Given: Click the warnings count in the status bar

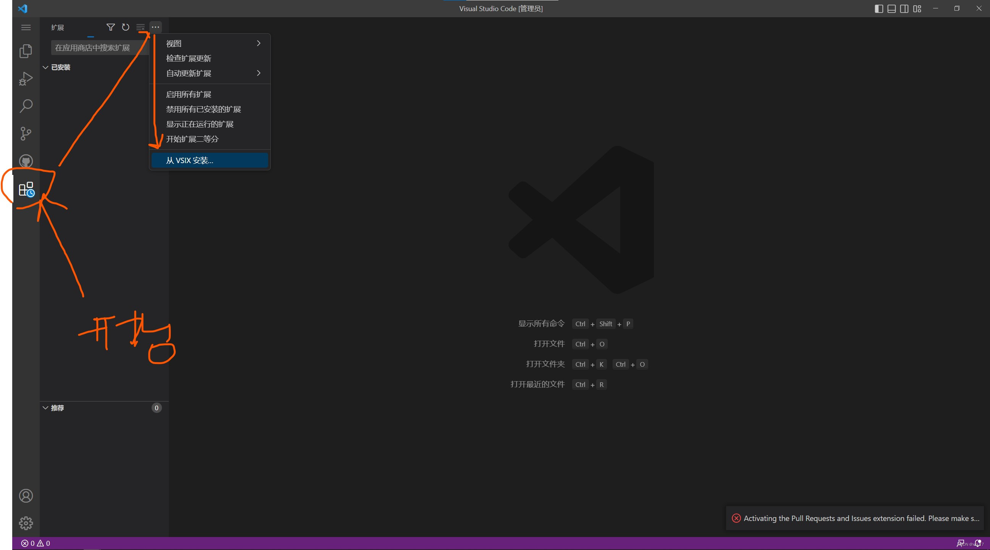Looking at the screenshot, I should click(44, 543).
